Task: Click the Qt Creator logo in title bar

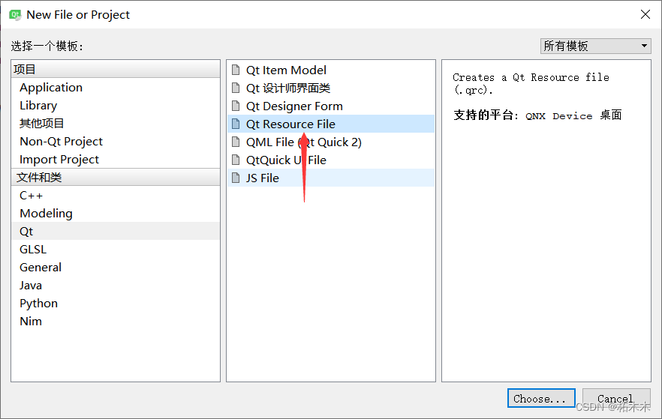Action: click(15, 15)
